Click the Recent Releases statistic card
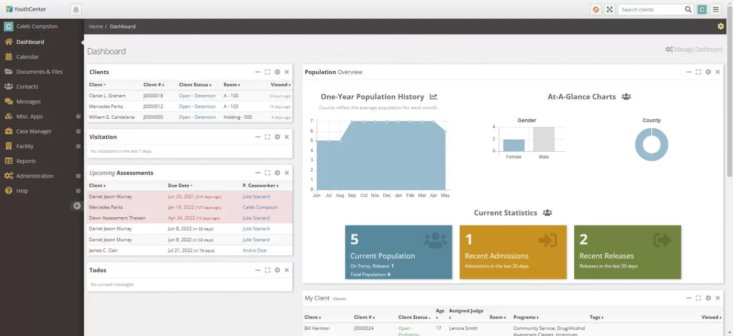 click(x=628, y=252)
